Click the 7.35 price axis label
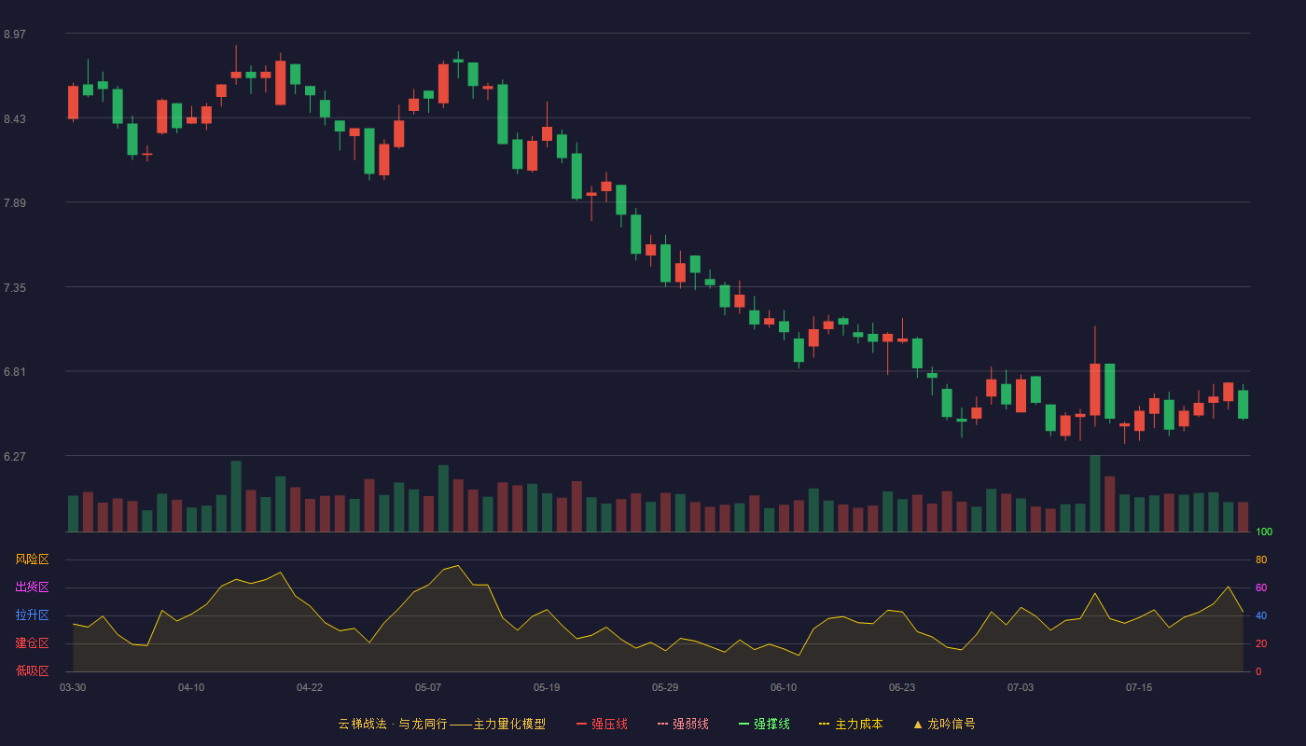The width and height of the screenshot is (1306, 746). pos(15,288)
